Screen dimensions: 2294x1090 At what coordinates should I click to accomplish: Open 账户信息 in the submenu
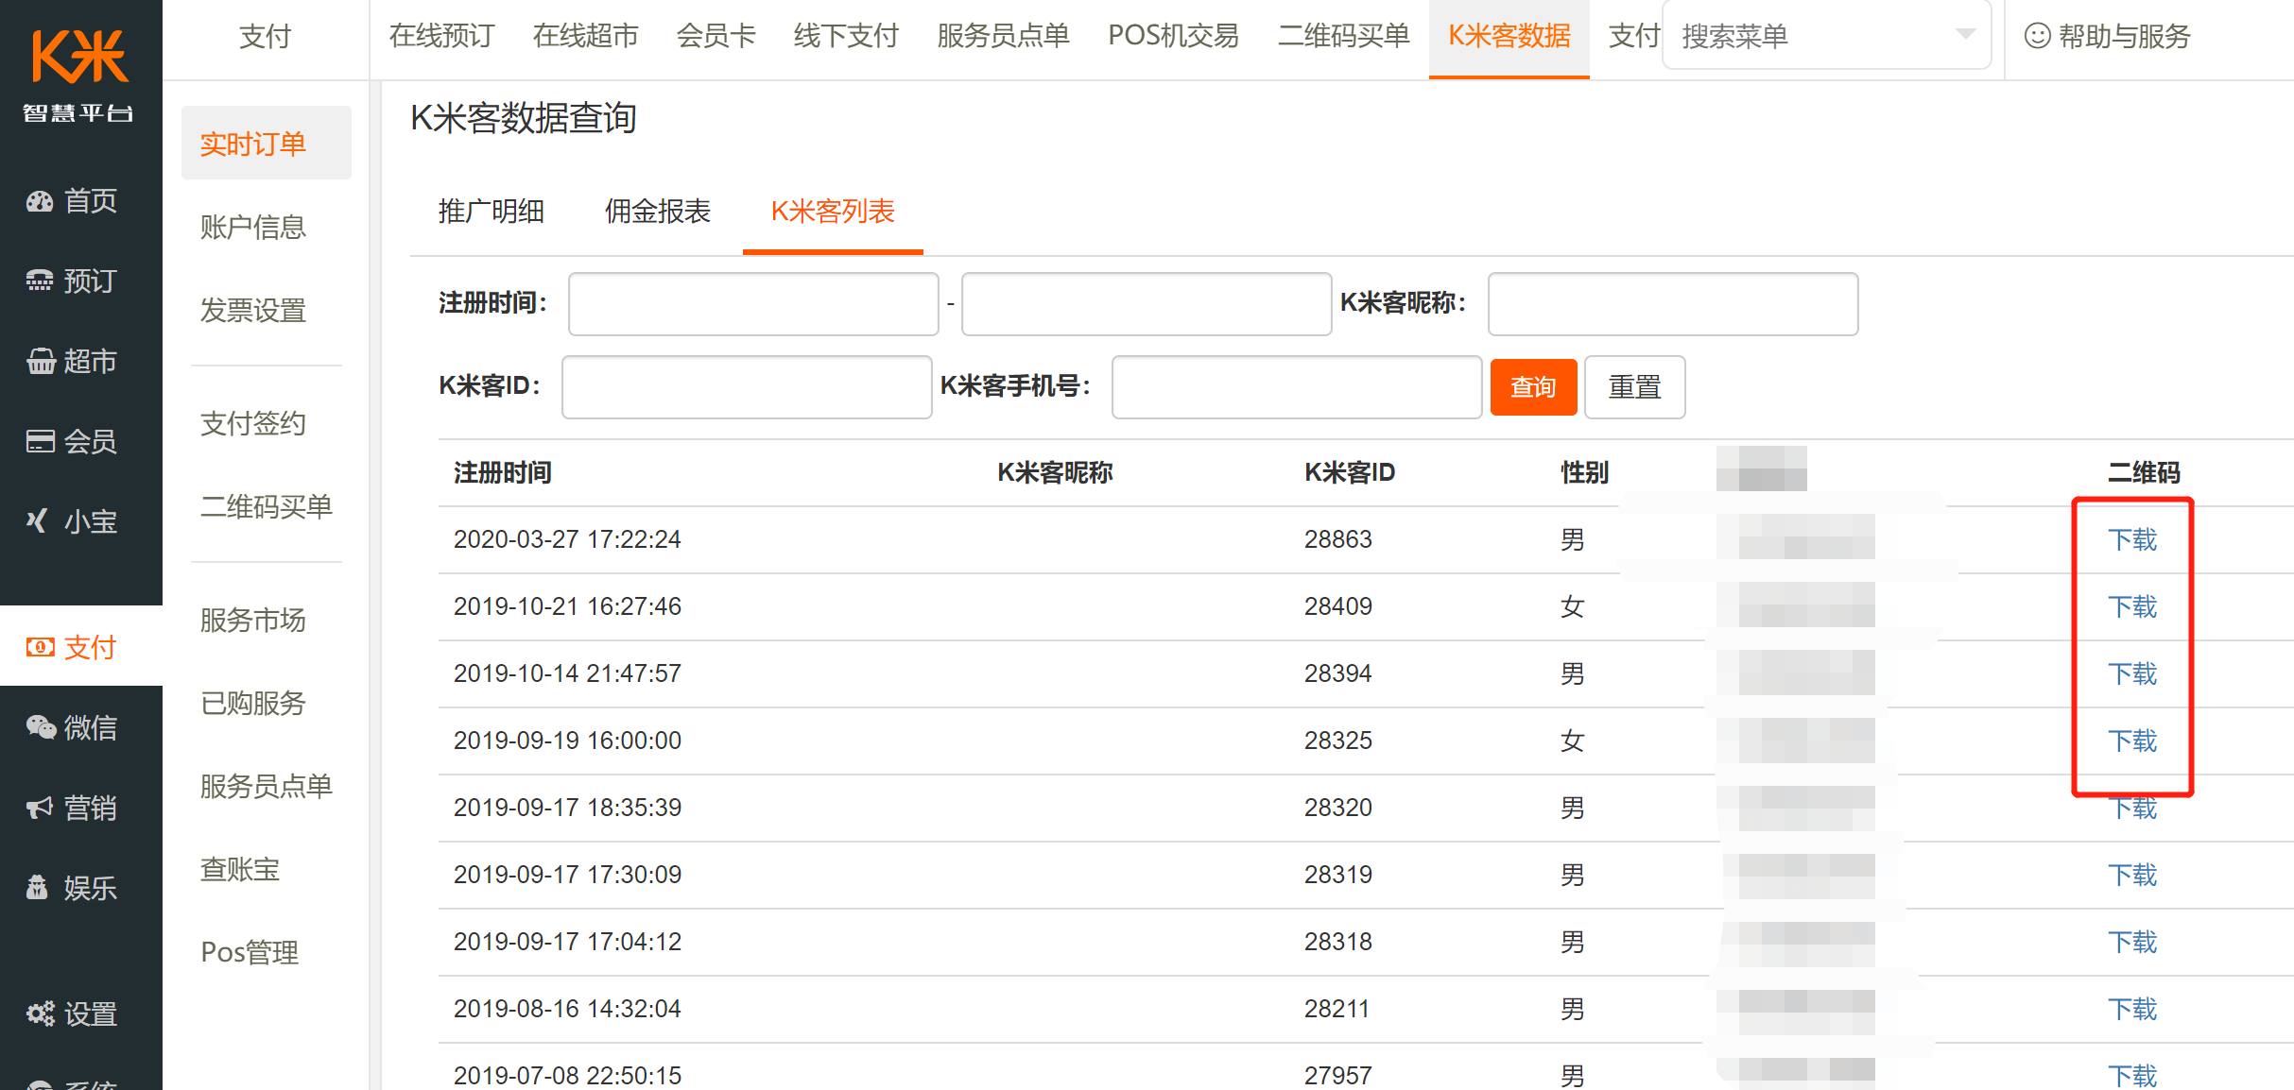[x=252, y=227]
